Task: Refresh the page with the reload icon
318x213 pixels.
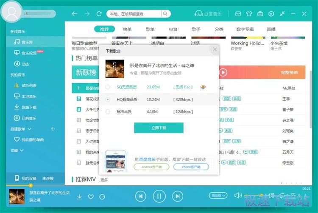Action: tap(99, 14)
